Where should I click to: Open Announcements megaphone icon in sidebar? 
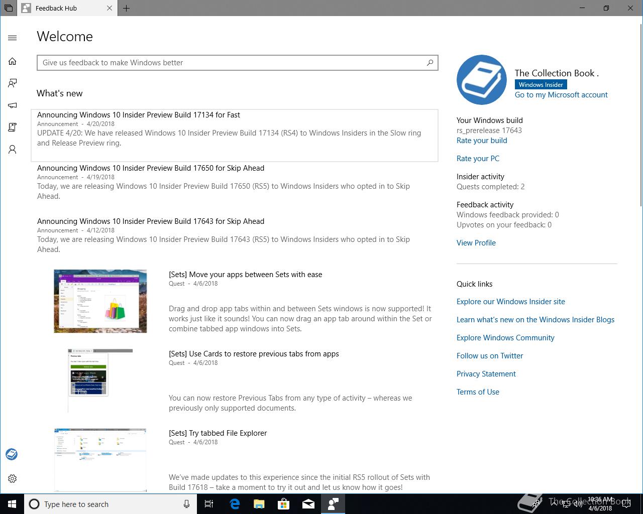pos(13,105)
